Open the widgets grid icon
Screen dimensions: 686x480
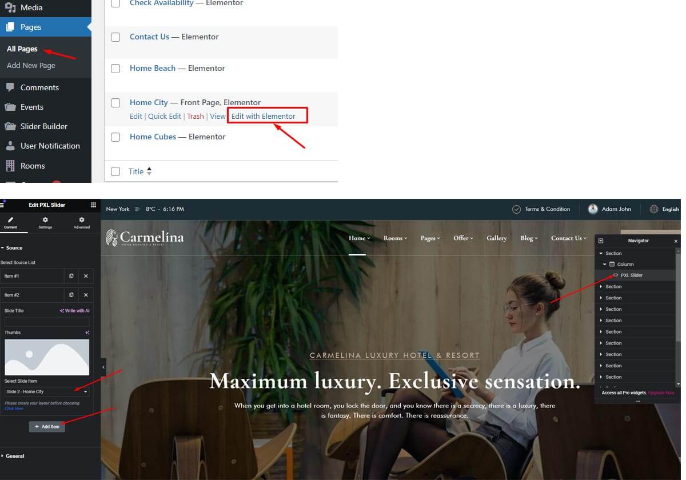pos(93,205)
